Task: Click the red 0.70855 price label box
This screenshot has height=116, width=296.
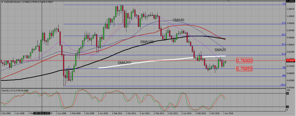Action: 244,69
